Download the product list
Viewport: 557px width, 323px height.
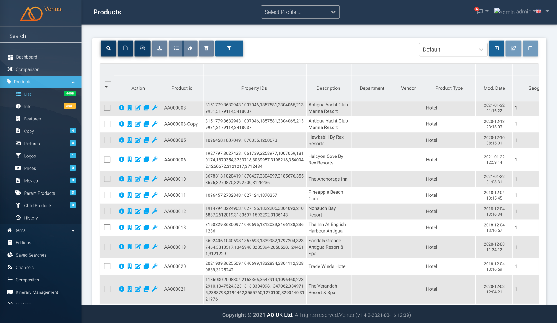[x=159, y=48]
